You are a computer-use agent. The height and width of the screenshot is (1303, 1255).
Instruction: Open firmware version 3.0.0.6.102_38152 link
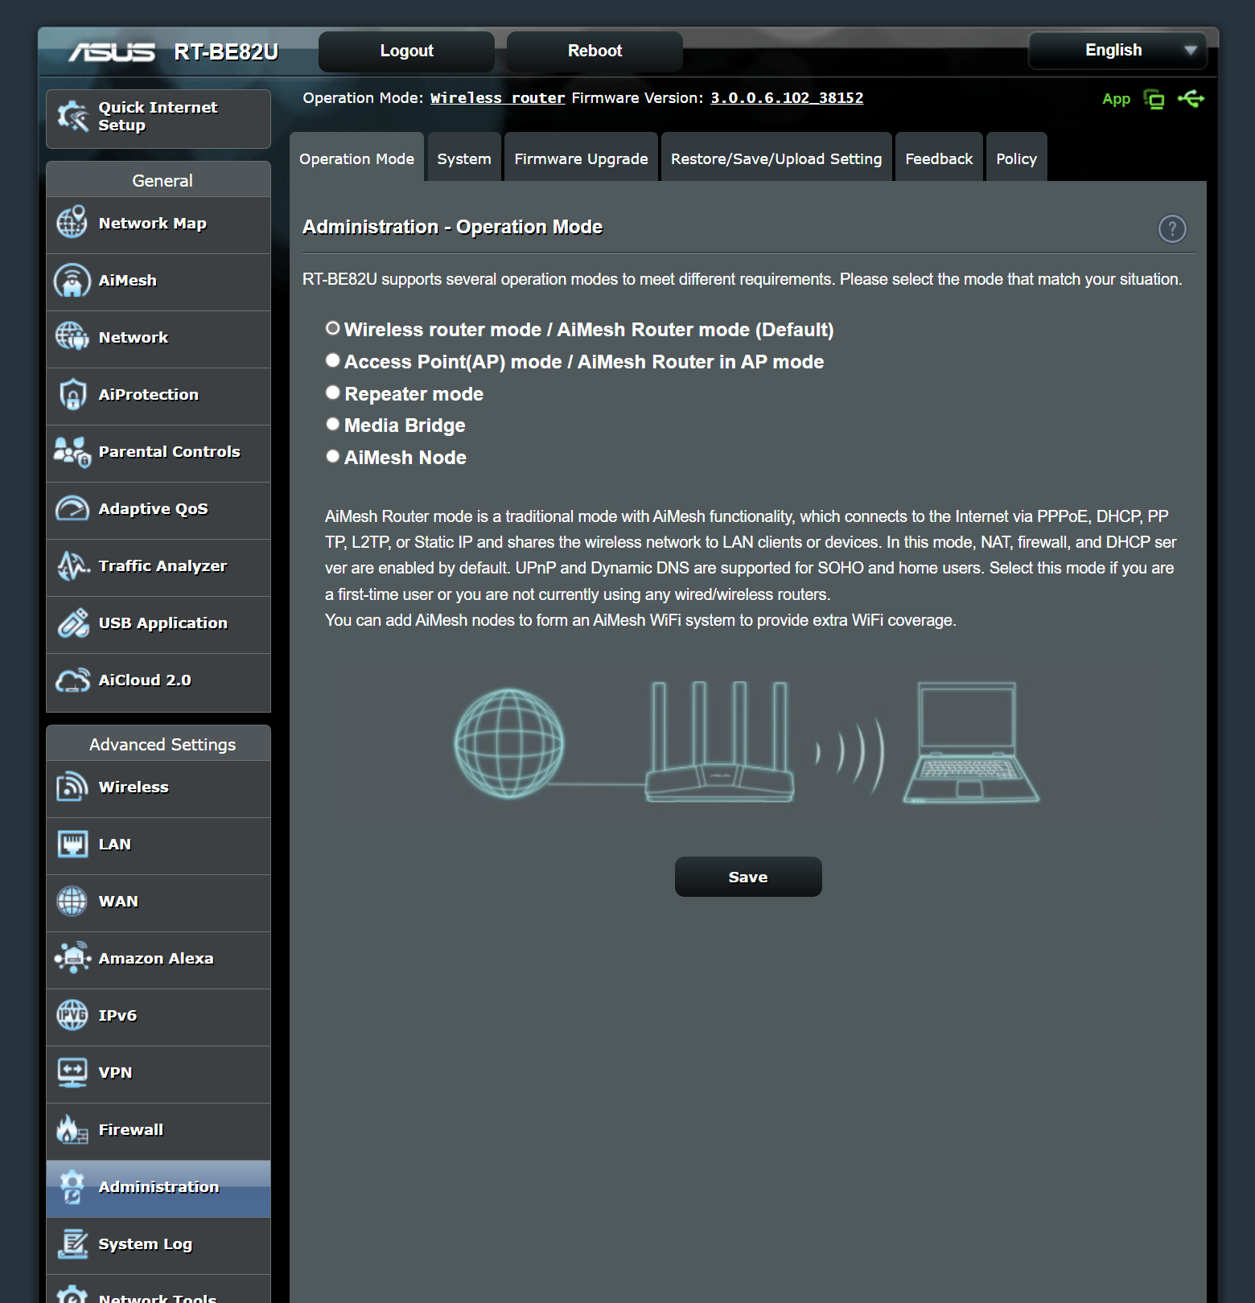(786, 98)
